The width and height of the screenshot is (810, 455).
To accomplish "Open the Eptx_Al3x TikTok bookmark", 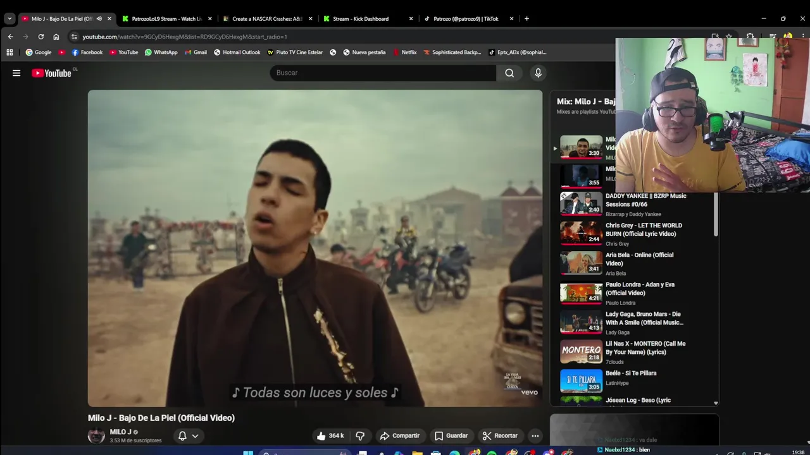I will (x=518, y=52).
